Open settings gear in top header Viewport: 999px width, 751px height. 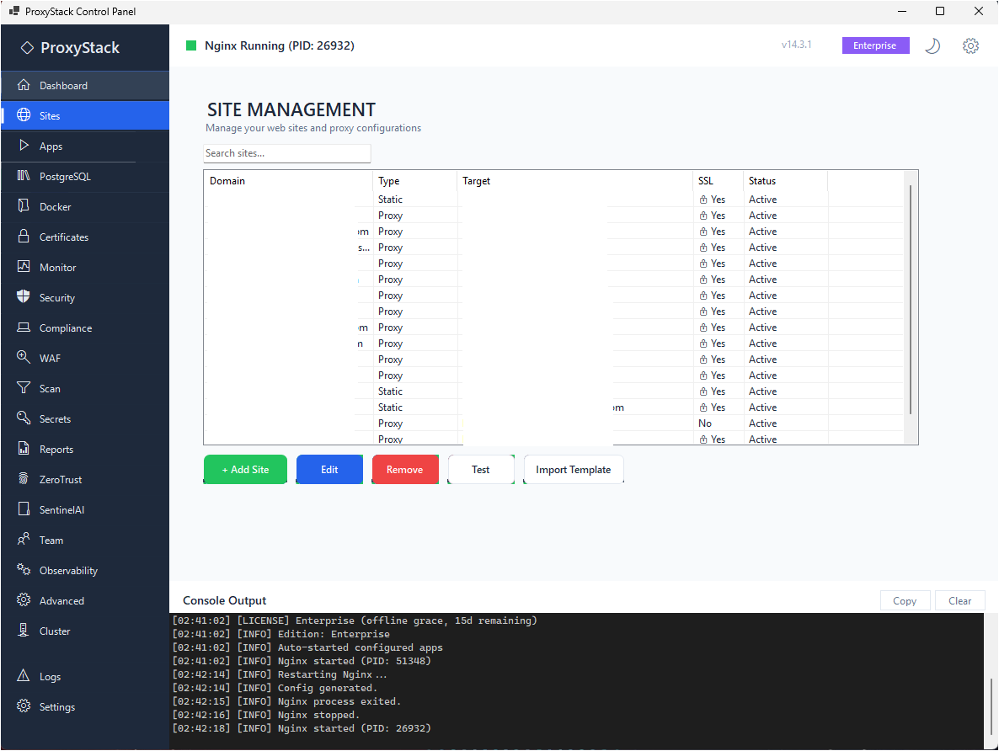[970, 45]
